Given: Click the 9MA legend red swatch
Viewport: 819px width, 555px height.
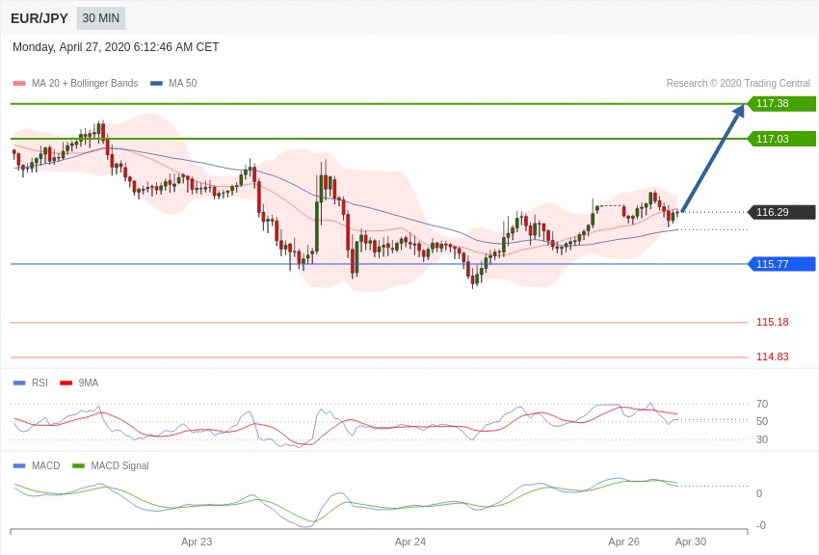Looking at the screenshot, I should coord(66,383).
